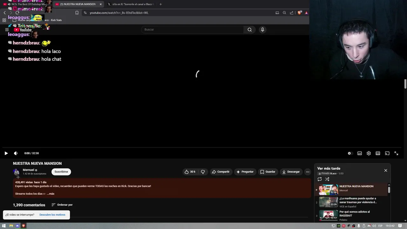Viewport: 407px width, 229px height.
Task: Open Ordenar por sort dropdown
Action: [x=62, y=205]
